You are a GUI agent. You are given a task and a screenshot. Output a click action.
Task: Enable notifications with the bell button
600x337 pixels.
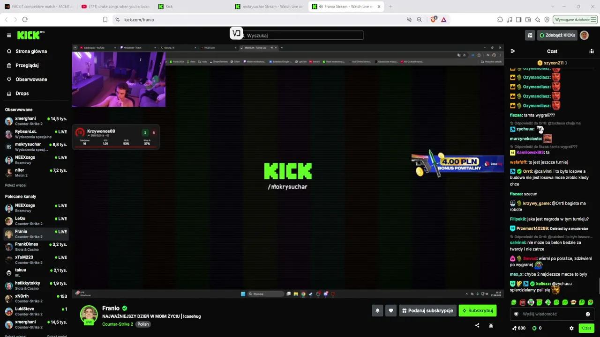pos(377,310)
